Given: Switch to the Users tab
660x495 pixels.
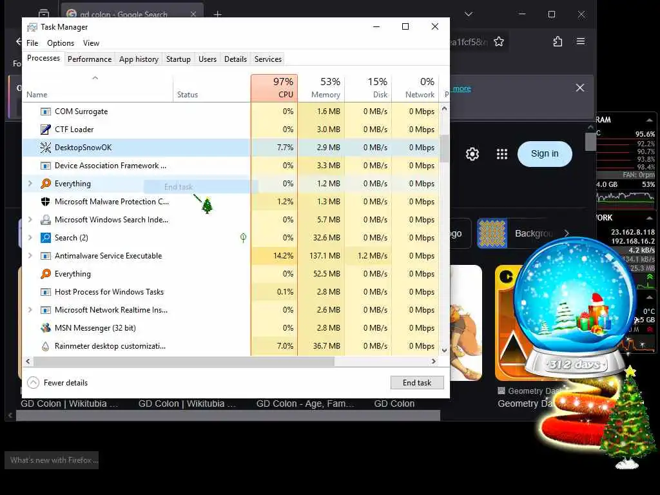Looking at the screenshot, I should pos(208,59).
